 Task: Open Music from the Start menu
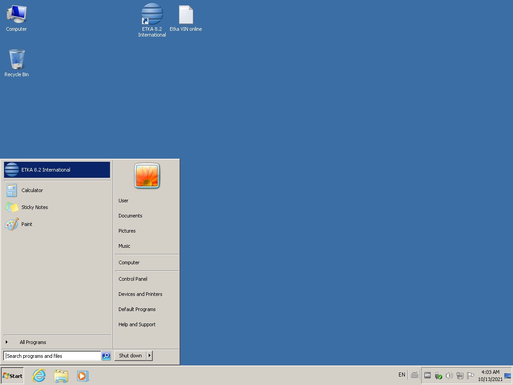(x=124, y=246)
